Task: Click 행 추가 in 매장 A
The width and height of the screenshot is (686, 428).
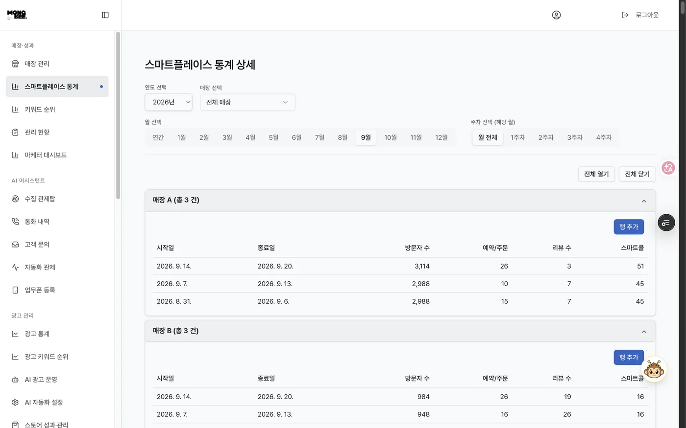Action: [629, 227]
